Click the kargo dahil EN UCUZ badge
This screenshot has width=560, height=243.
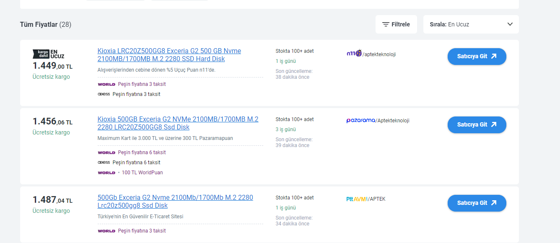click(49, 54)
